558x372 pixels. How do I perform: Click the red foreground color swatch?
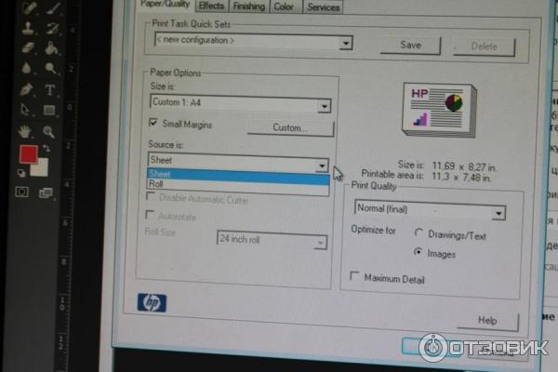(28, 155)
